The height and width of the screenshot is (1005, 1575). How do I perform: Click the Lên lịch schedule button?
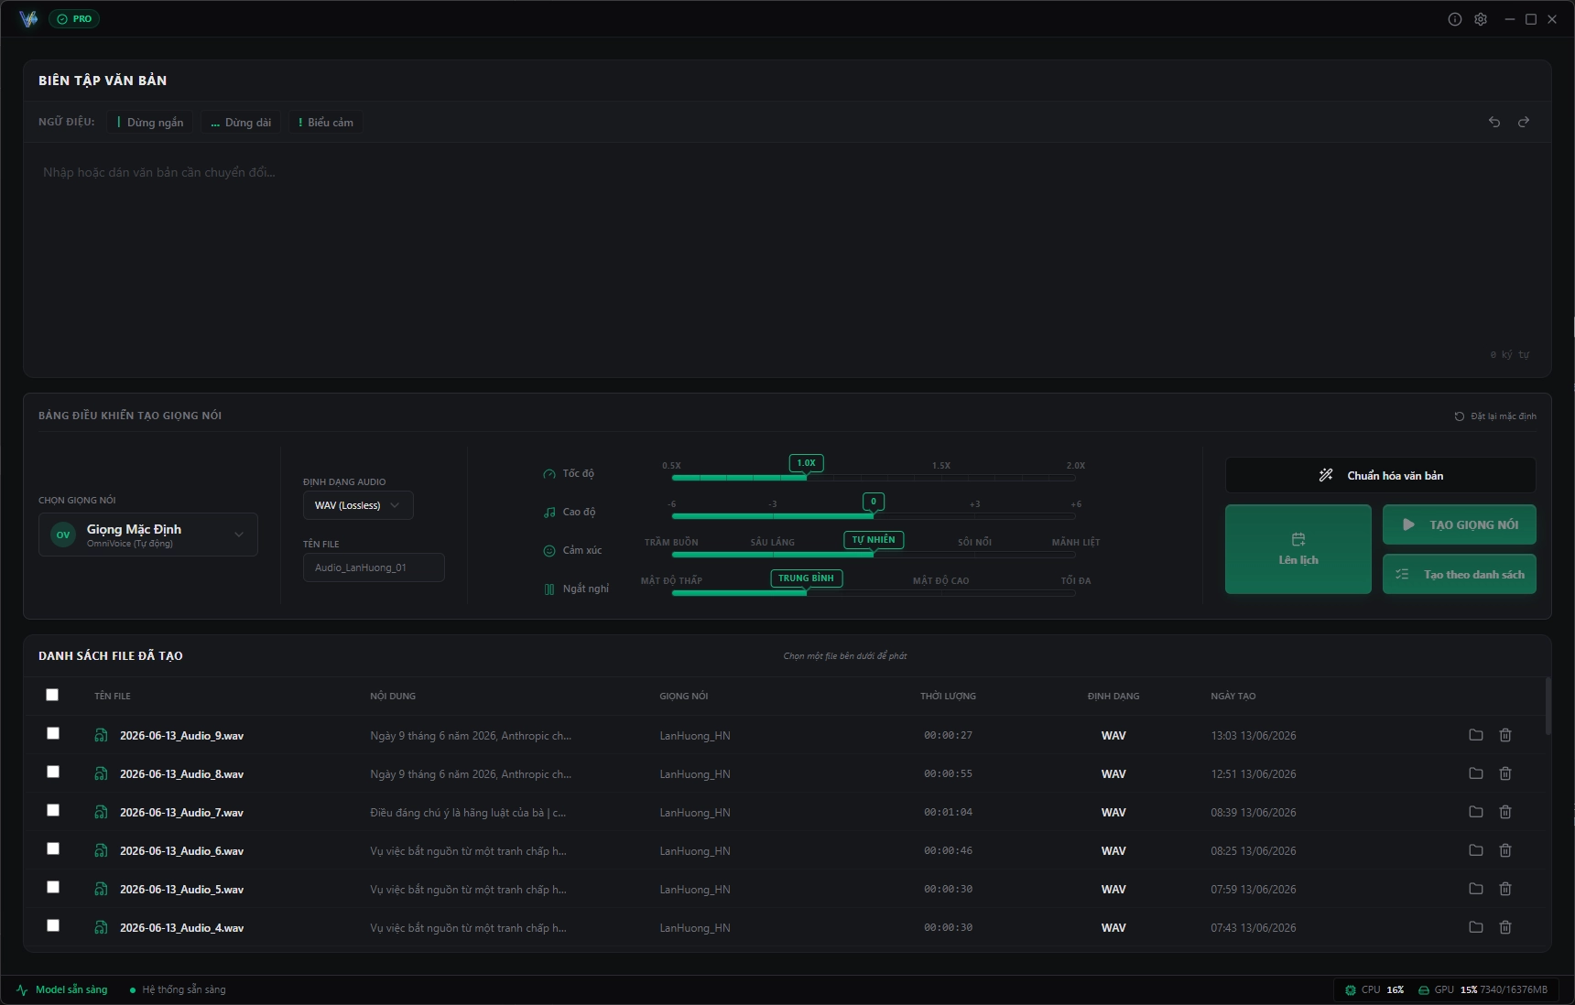point(1298,549)
